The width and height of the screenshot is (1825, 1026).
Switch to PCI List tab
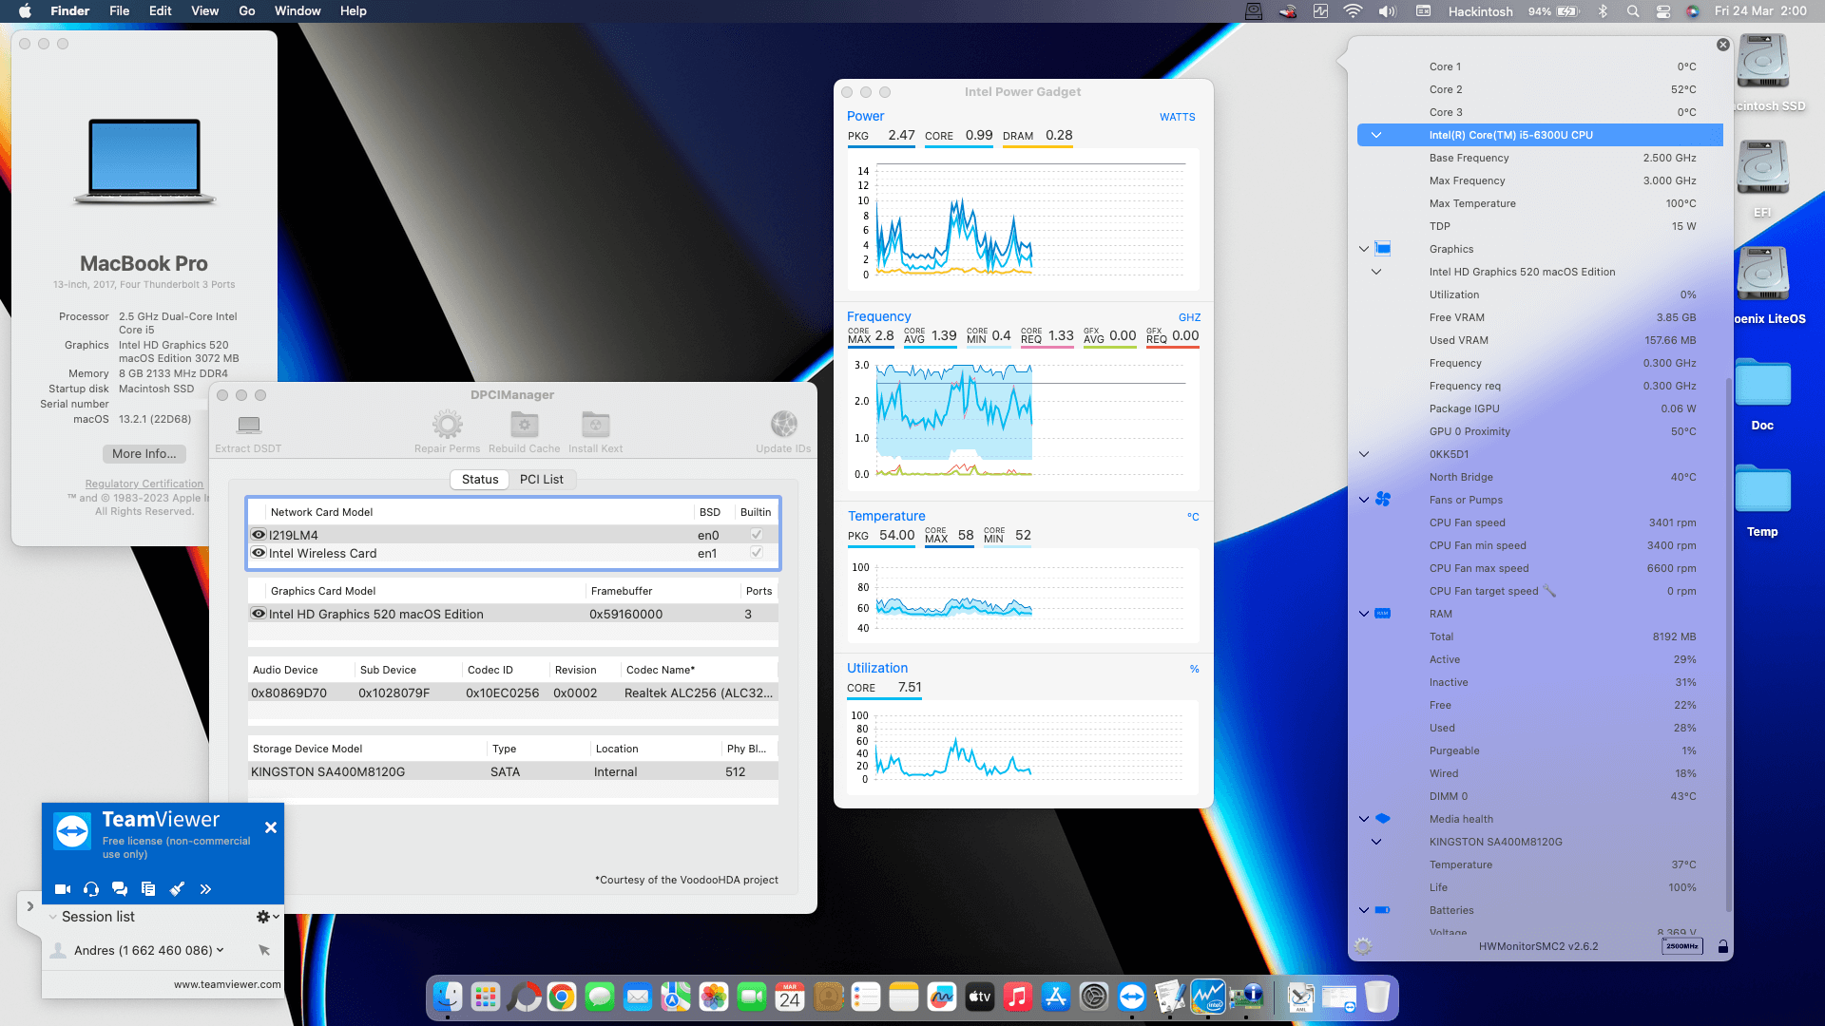click(x=542, y=480)
